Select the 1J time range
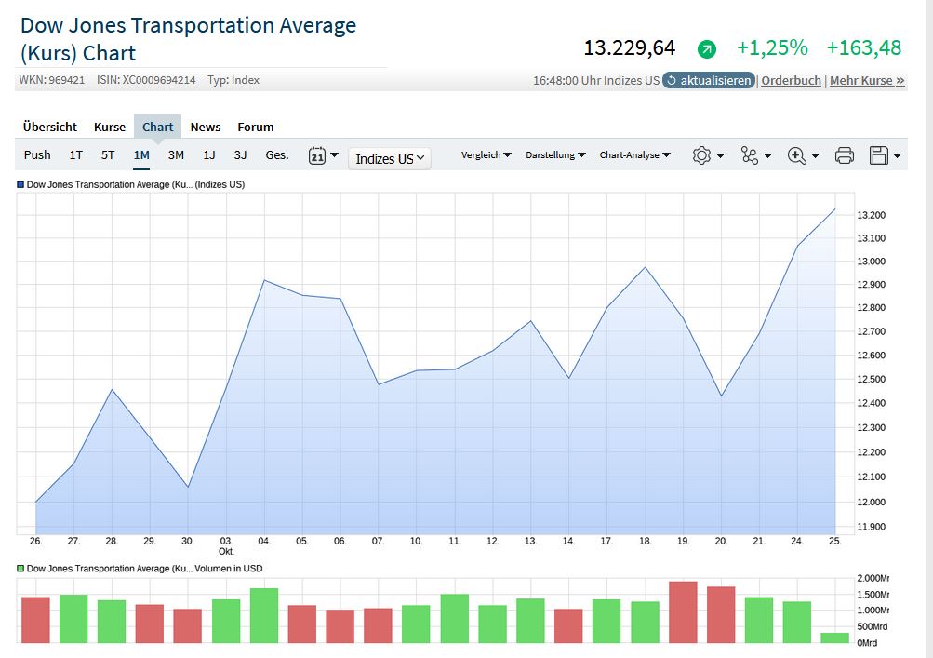 209,154
